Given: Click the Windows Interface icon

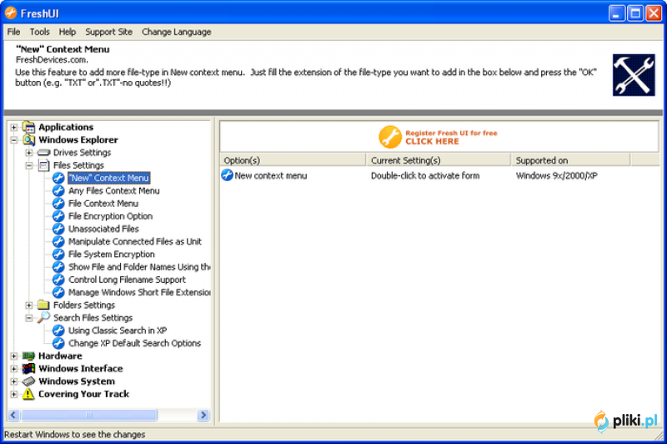Looking at the screenshot, I should [x=28, y=368].
